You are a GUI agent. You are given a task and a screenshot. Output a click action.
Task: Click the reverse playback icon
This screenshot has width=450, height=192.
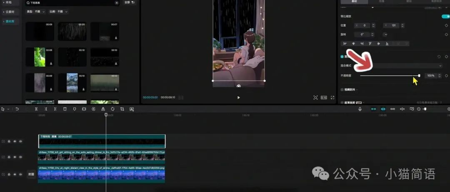pos(94,109)
